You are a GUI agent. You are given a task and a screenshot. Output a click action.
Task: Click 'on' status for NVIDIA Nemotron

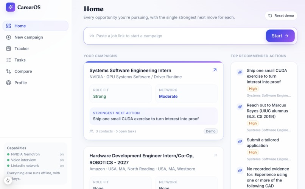[x=62, y=155]
